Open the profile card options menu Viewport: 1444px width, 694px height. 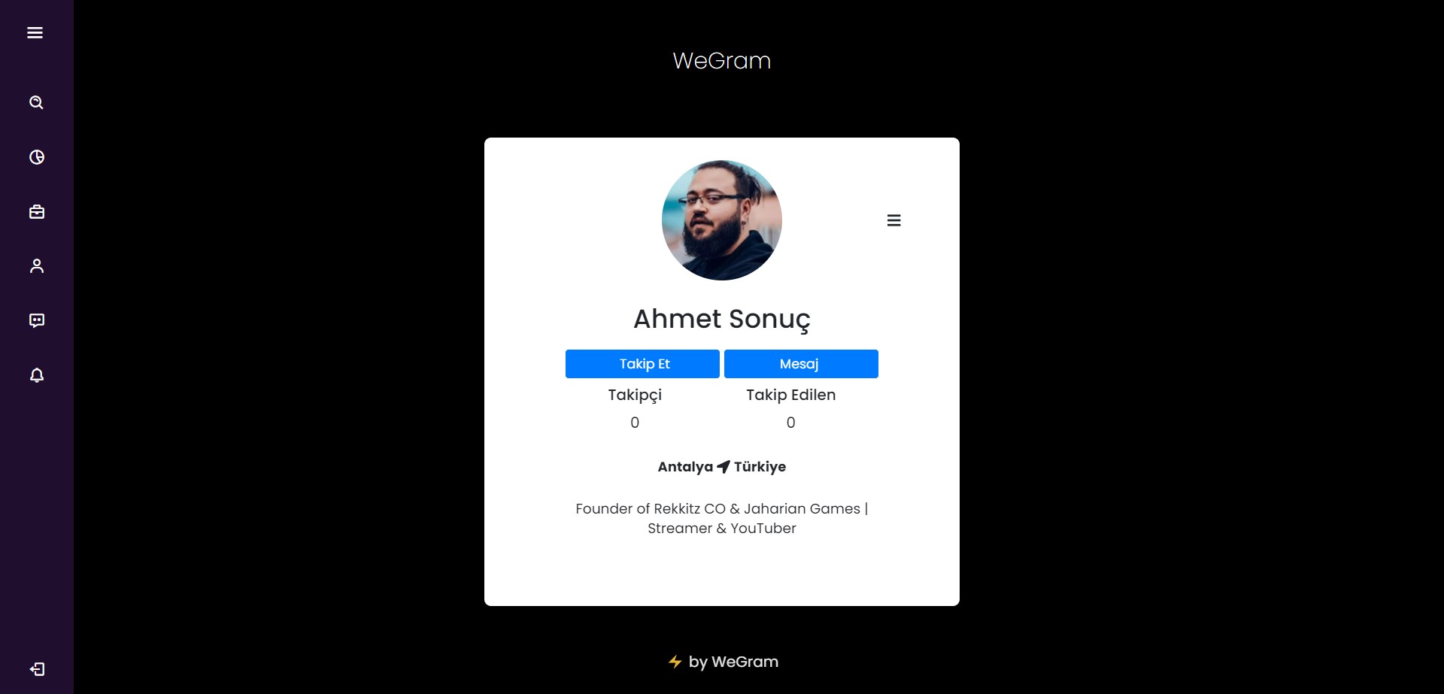(893, 220)
